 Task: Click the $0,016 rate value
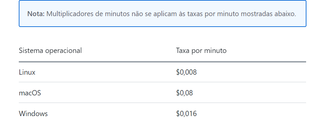[186, 114]
